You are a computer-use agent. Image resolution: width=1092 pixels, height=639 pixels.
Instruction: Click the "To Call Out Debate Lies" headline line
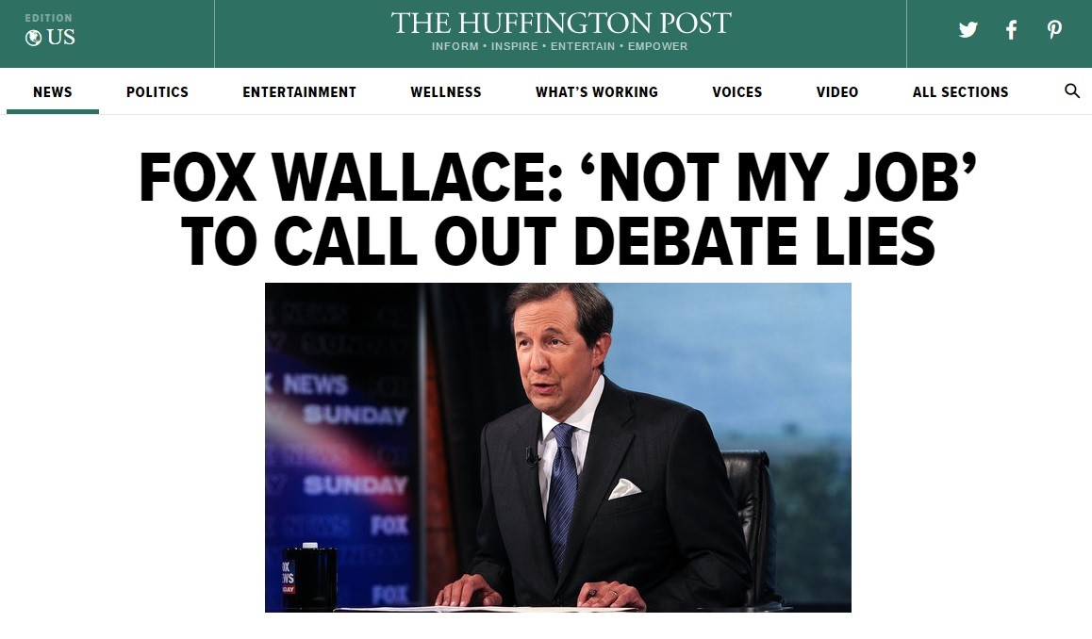(558, 241)
